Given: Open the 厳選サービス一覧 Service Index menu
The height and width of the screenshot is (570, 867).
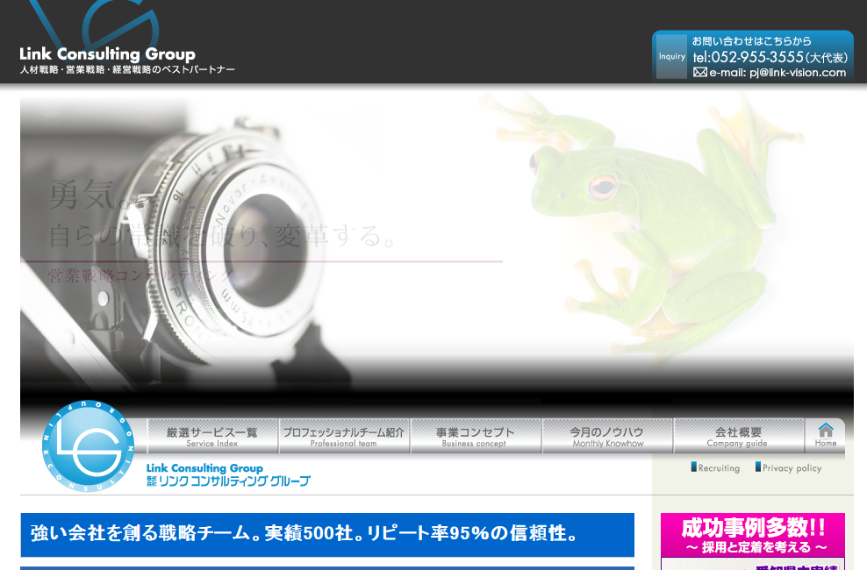Looking at the screenshot, I should click(212, 436).
